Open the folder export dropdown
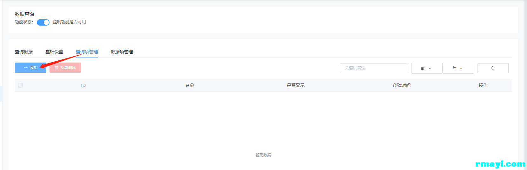 [x=458, y=68]
